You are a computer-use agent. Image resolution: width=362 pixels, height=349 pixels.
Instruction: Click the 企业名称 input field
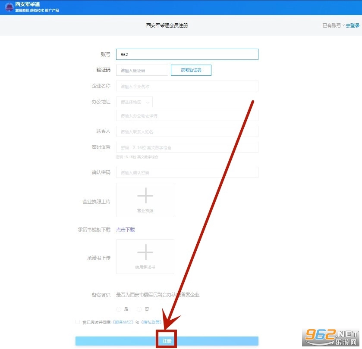[187, 86]
